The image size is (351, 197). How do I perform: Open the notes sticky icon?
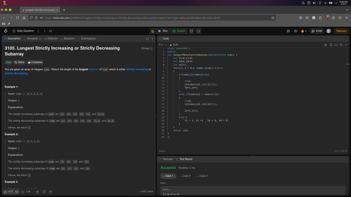(x=198, y=31)
